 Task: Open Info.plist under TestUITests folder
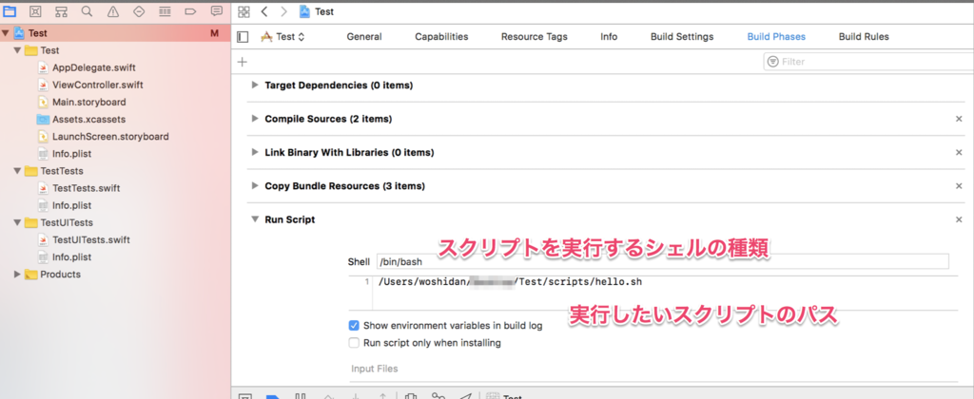tap(72, 256)
